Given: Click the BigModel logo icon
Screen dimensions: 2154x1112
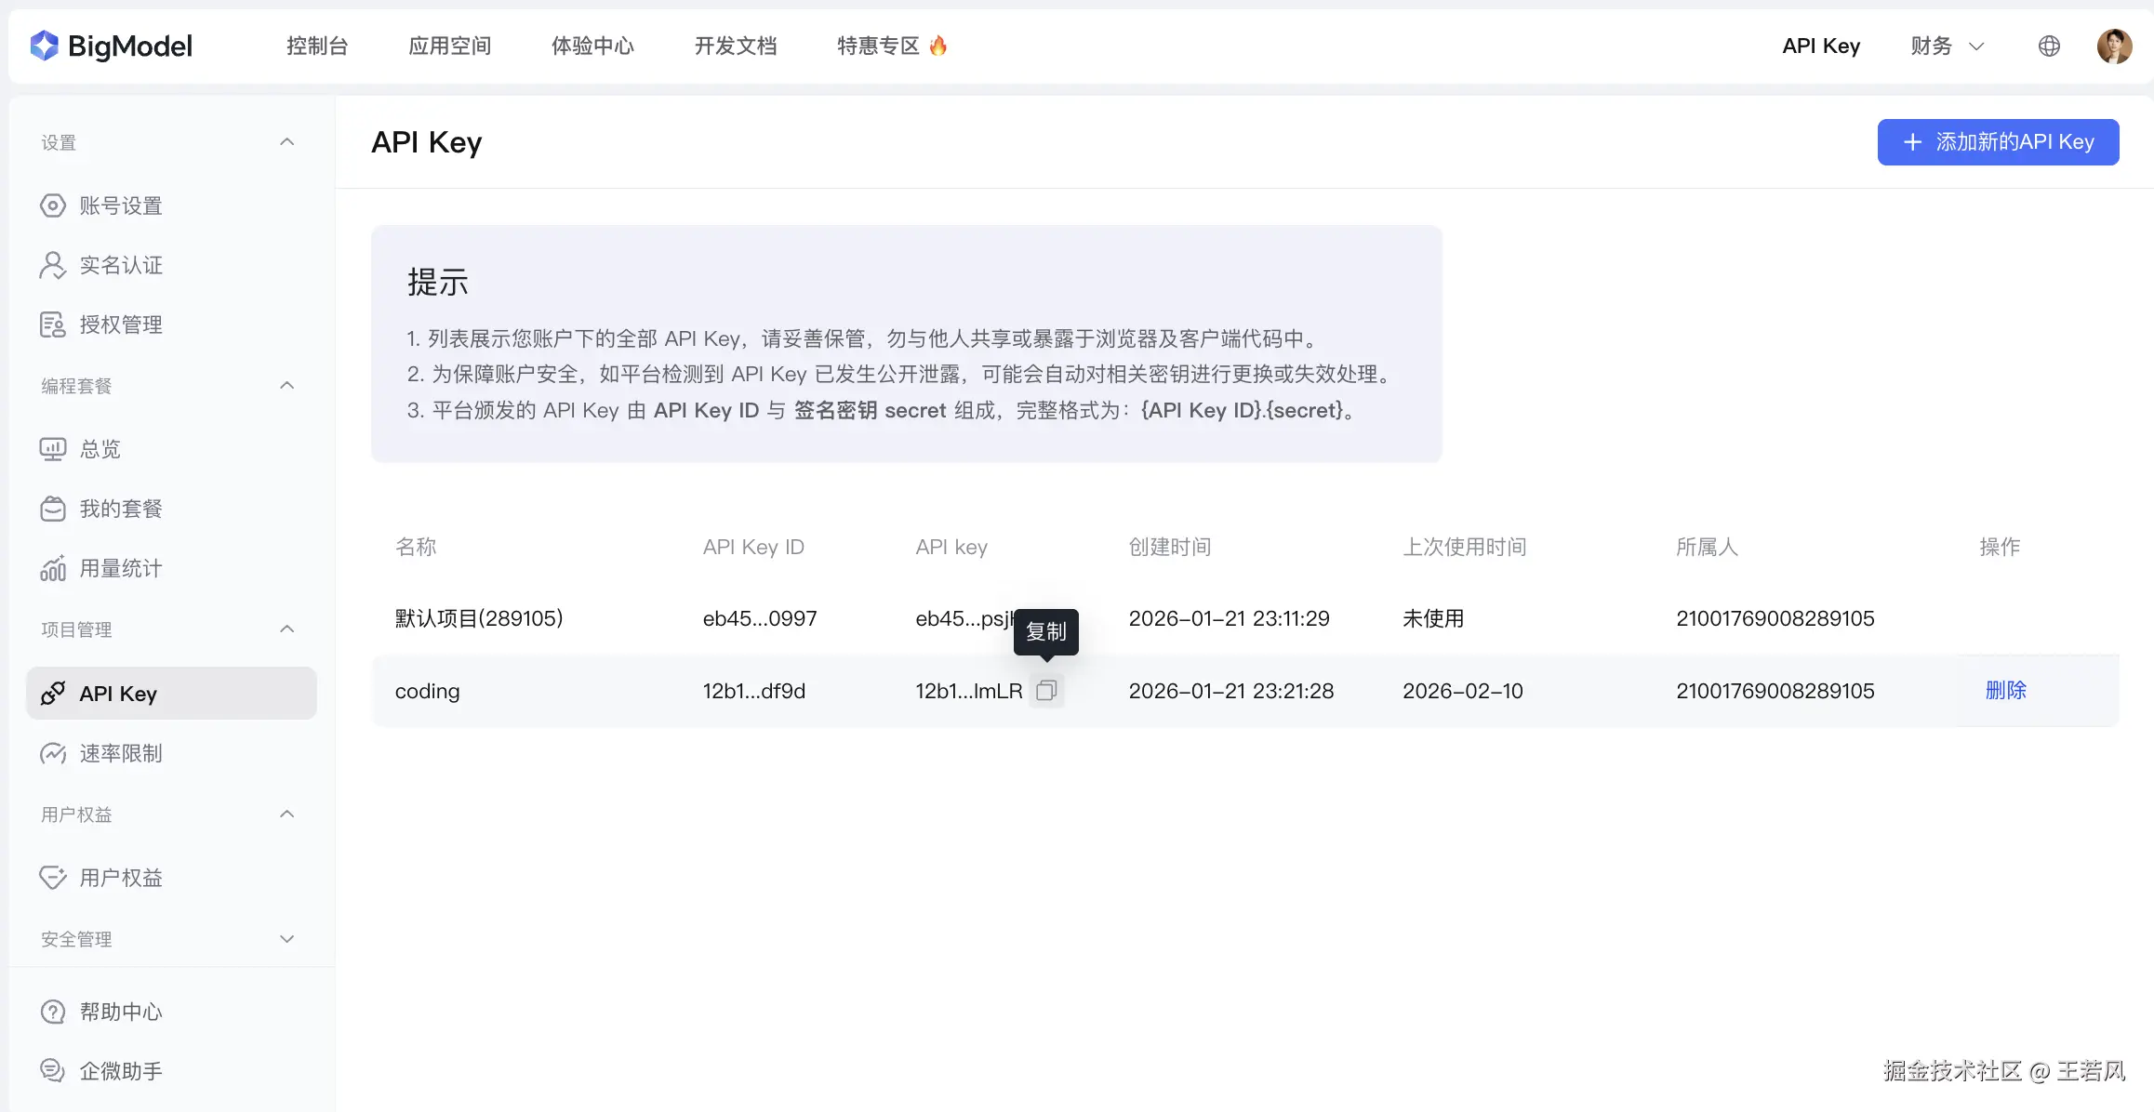Looking at the screenshot, I should tap(44, 46).
